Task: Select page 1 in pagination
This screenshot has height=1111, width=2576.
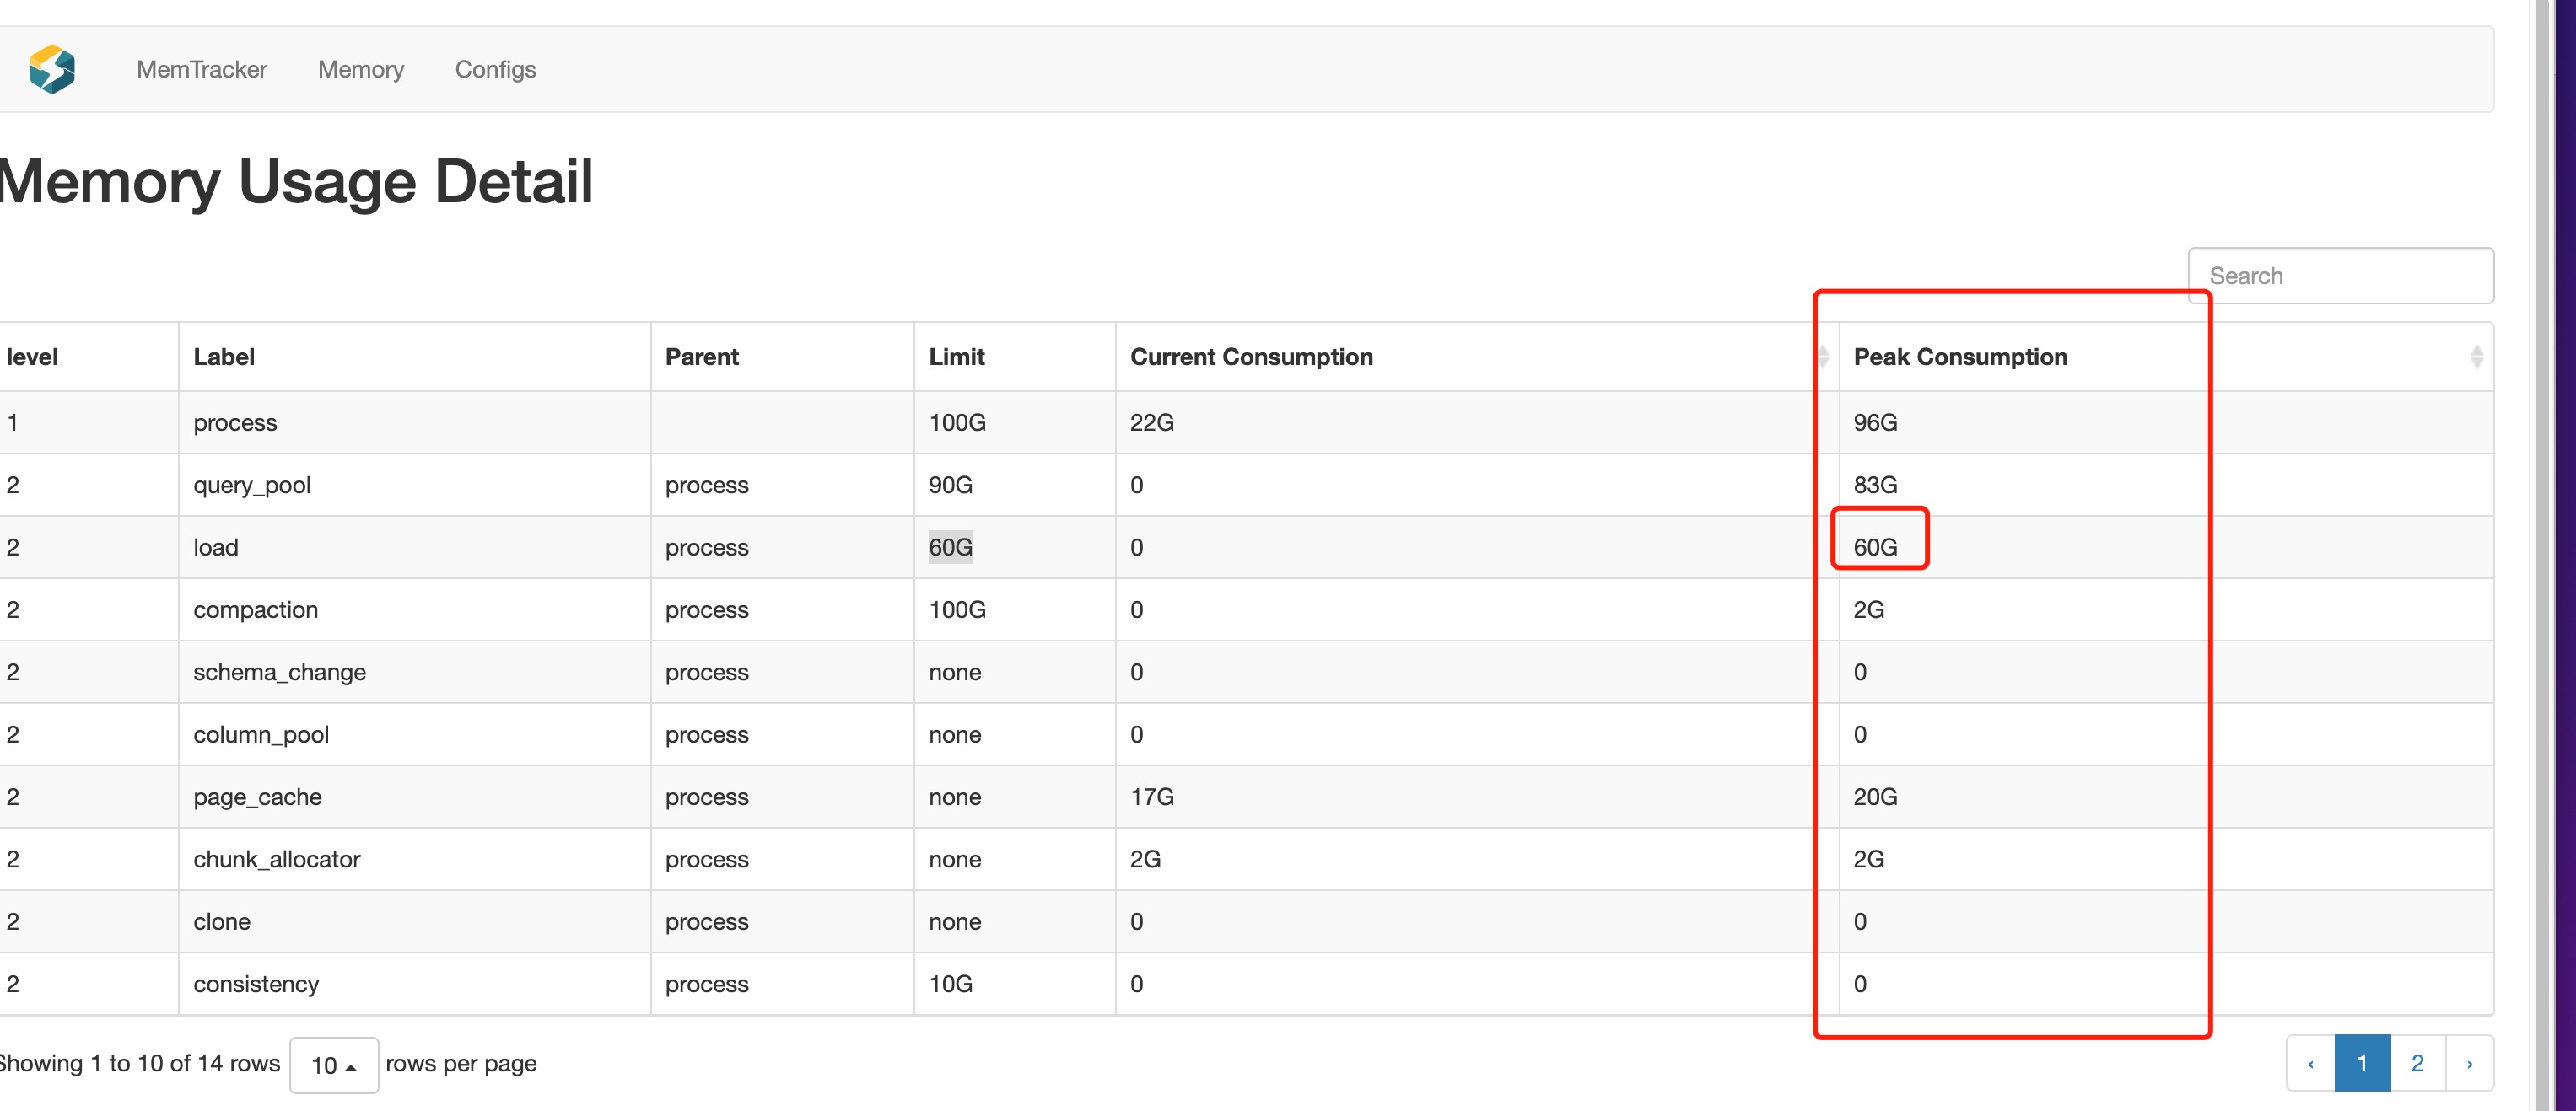Action: [2362, 1064]
